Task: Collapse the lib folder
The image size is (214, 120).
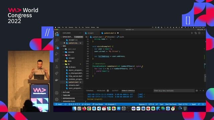Action: [69, 64]
